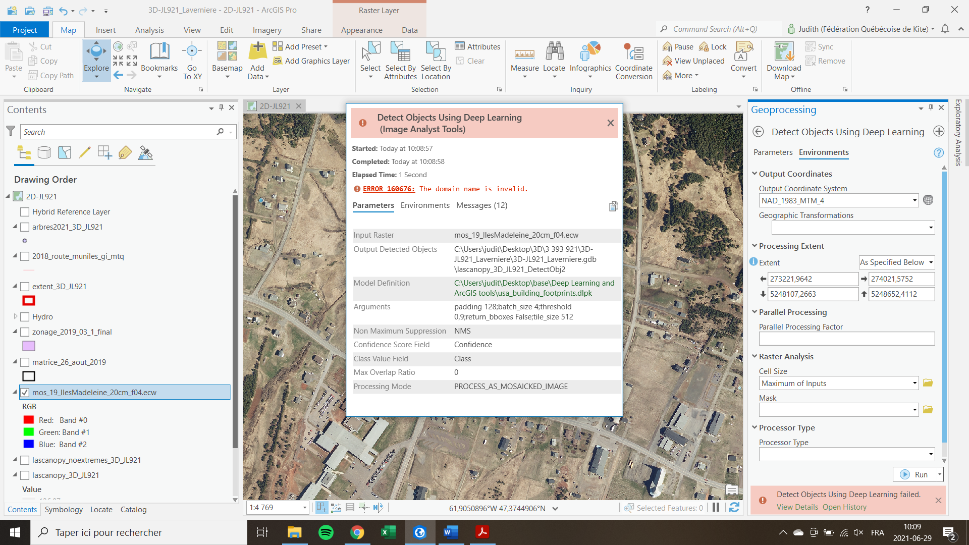Click the Add Data icon
The image size is (969, 545).
(257, 56)
